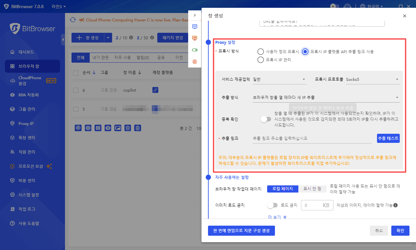Viewport: 416px width, 250px height.
Task: Click the refresh icon beside the announcement
Action: point(73,20)
